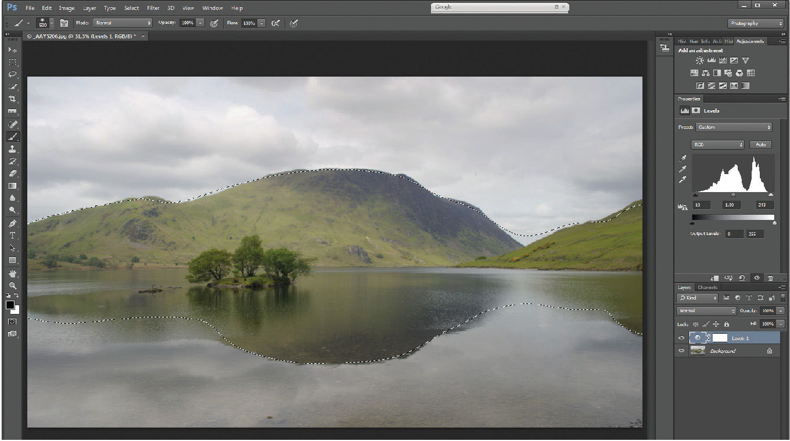Add a Channel Mixer adjustment
Screen dimensions: 790x441
pyautogui.click(x=739, y=73)
